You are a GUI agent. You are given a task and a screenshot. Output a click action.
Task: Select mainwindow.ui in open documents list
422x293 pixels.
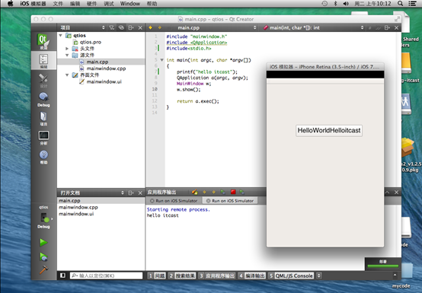[76, 214]
